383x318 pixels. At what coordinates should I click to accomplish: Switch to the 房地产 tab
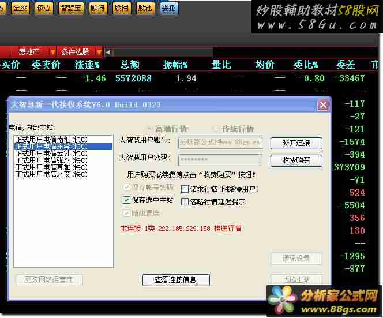coord(29,51)
